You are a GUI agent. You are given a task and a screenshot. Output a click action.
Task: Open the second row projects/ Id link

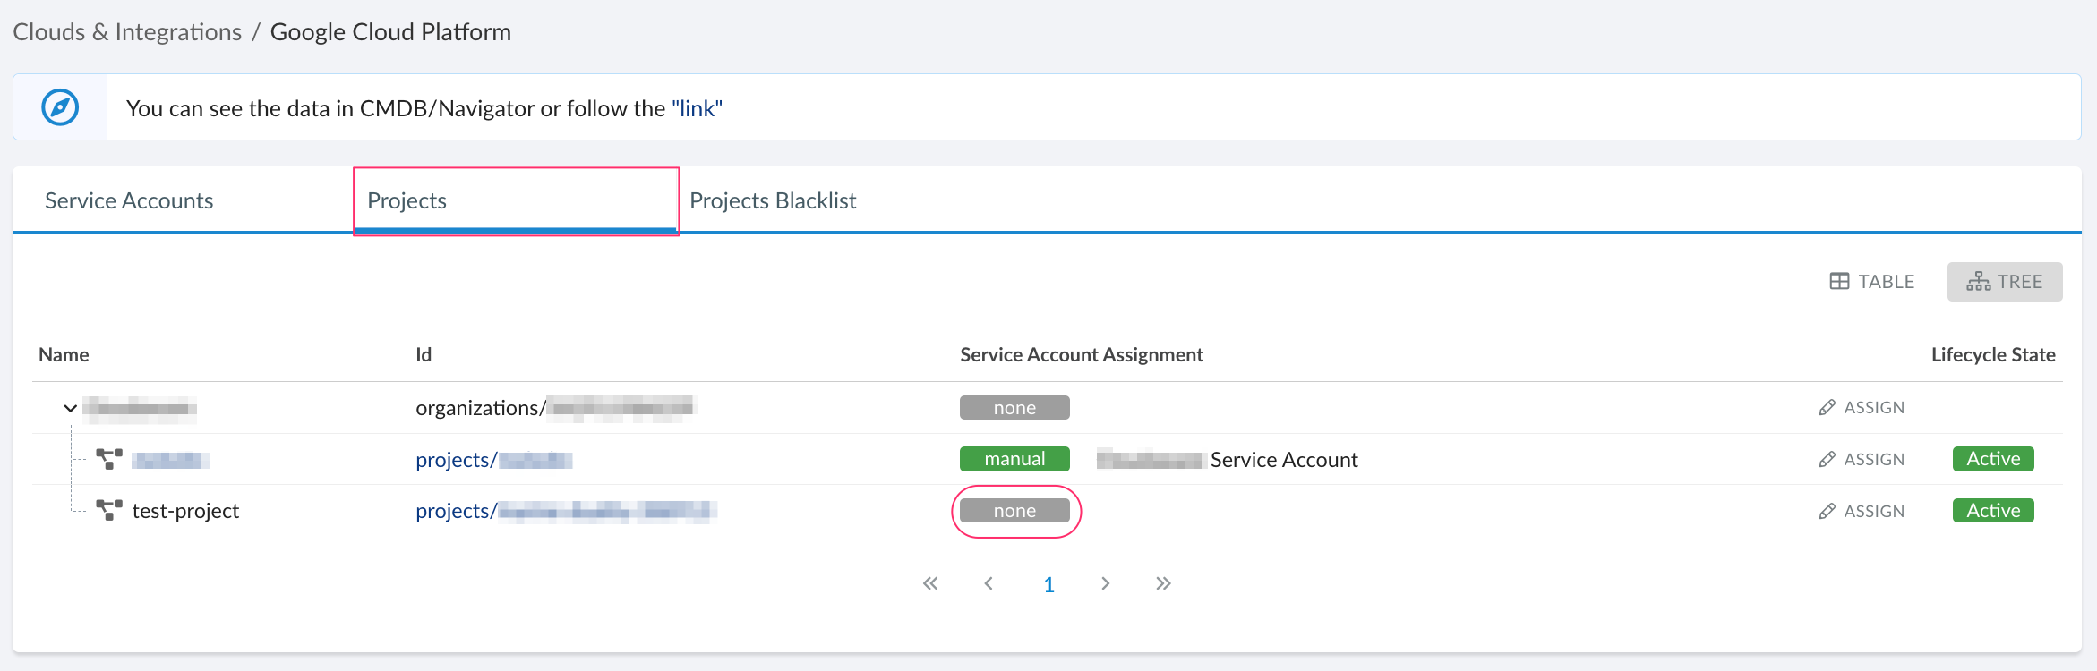tap(493, 460)
